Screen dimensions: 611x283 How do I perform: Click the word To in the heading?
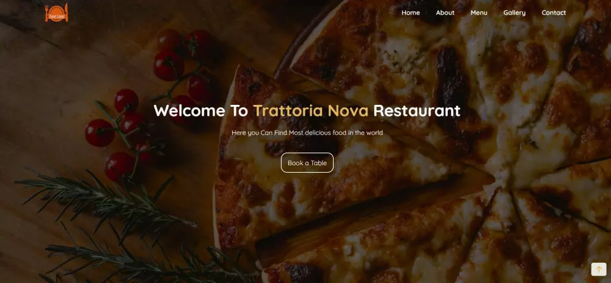pyautogui.click(x=239, y=110)
